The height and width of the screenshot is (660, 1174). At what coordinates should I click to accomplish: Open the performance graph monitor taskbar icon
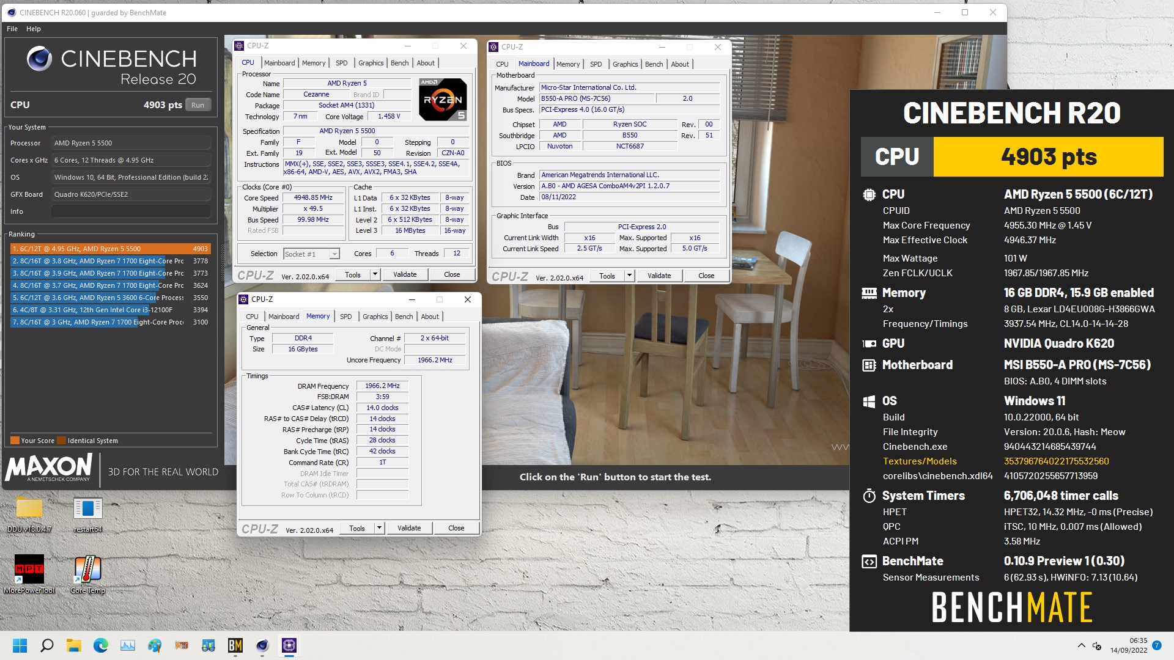[128, 645]
